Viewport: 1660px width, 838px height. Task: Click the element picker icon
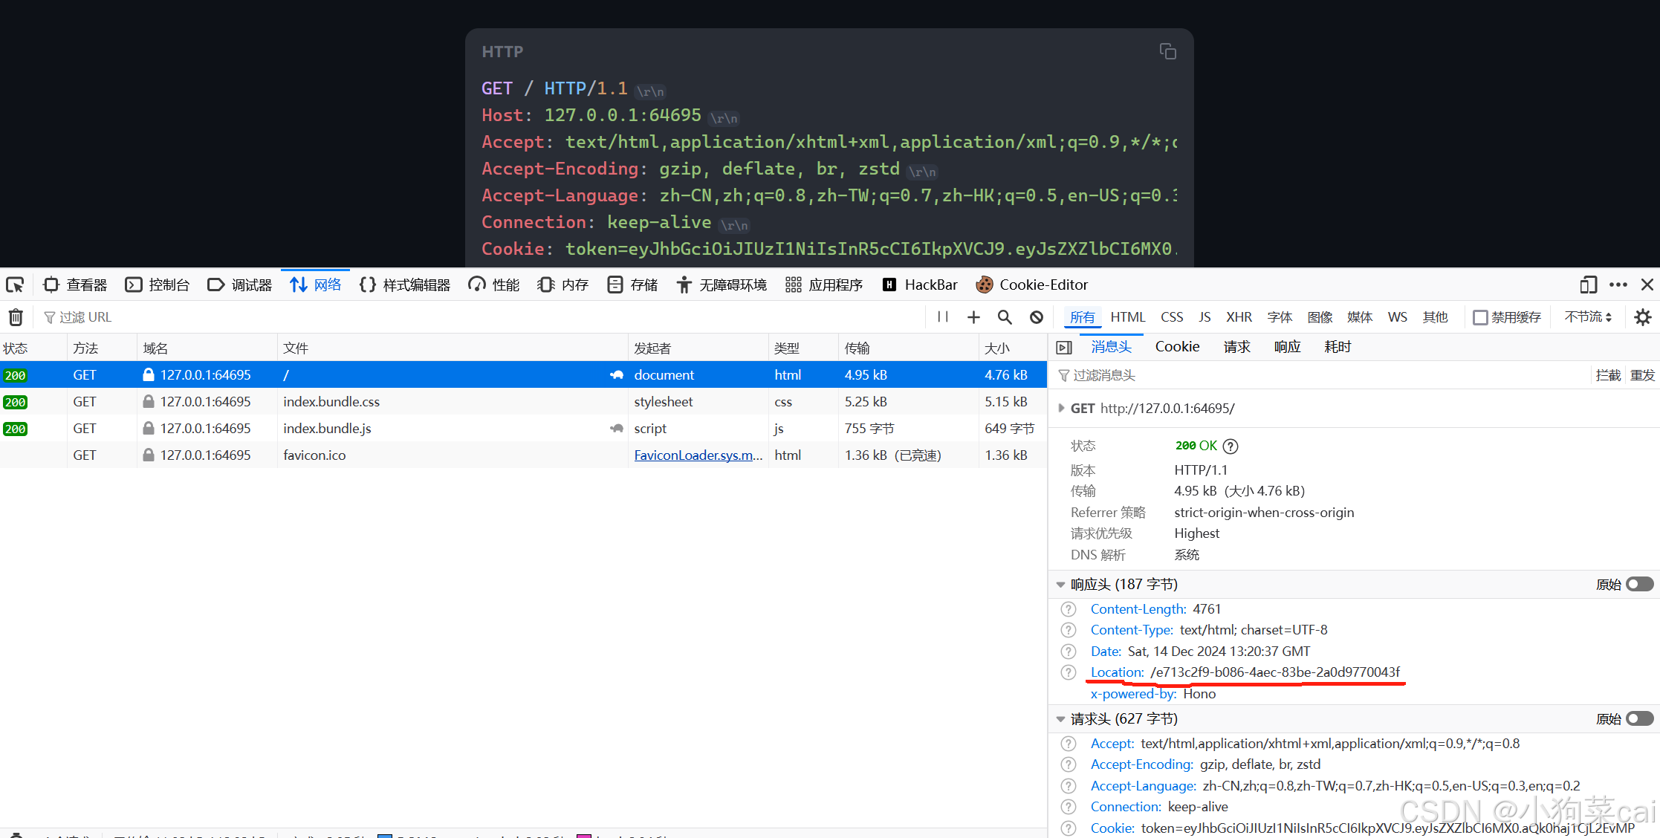pos(15,285)
